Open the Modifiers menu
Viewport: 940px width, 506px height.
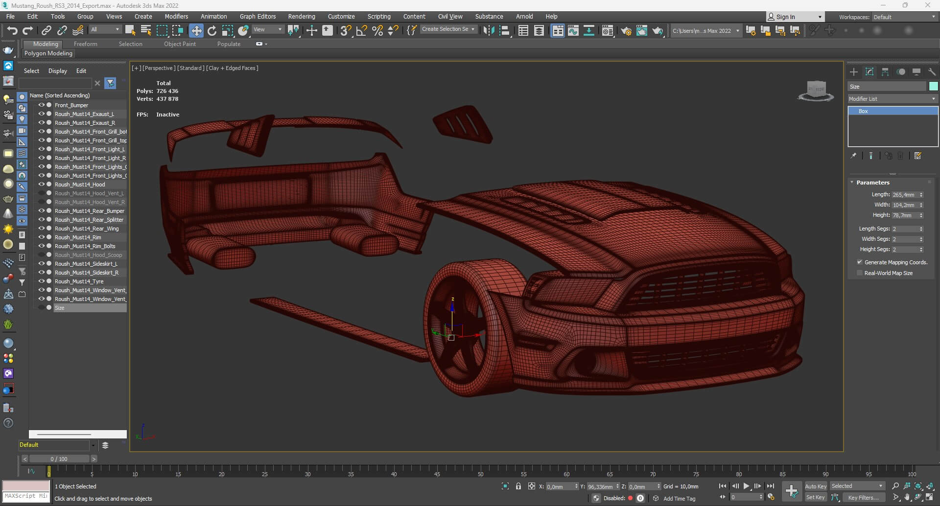point(176,16)
